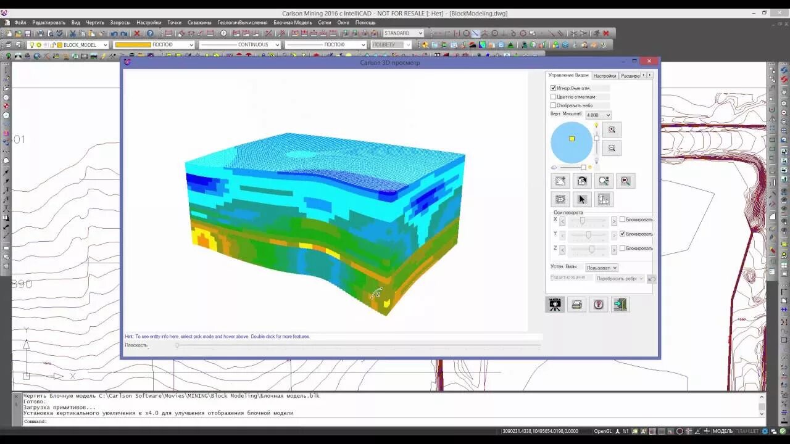Click the zoom previous icon in 3D viewer
790x444 pixels.
point(625,181)
